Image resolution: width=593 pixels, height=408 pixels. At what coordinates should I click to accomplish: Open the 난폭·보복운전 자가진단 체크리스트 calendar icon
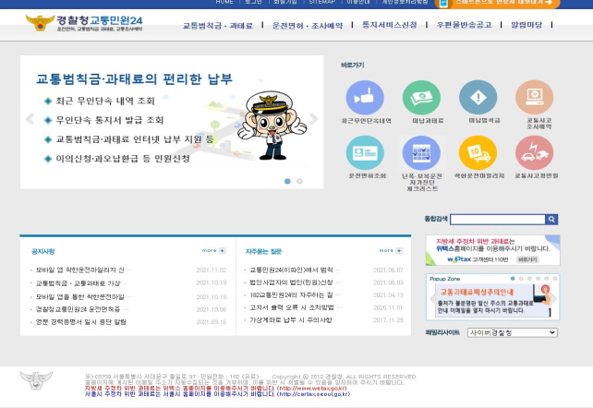421,153
